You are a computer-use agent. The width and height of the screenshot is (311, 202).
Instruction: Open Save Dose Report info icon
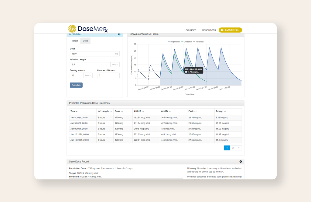pyautogui.click(x=241, y=162)
